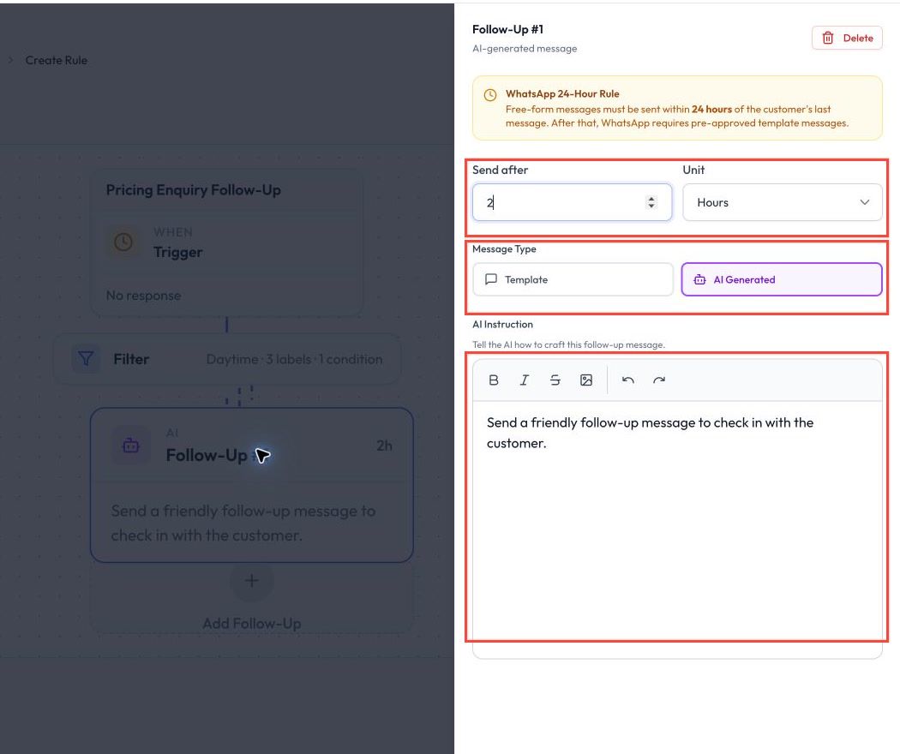Image resolution: width=900 pixels, height=754 pixels.
Task: Click inside the AI Instruction text area
Action: coord(677,528)
